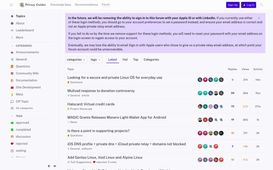Screen dimensions: 273x170
Task: Sort topics by Activity column header
Action: click(x=258, y=69)
